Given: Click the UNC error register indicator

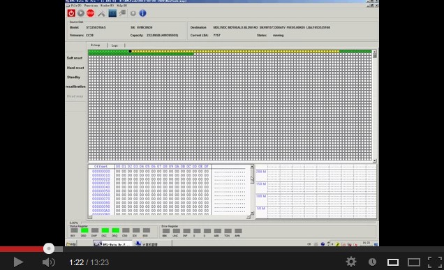Looking at the screenshot, I should pos(176,231).
